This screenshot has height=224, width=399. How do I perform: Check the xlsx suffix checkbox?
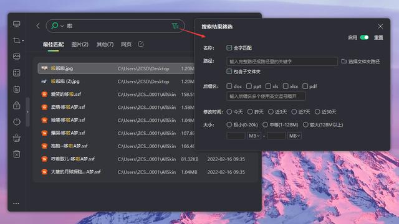click(286, 86)
